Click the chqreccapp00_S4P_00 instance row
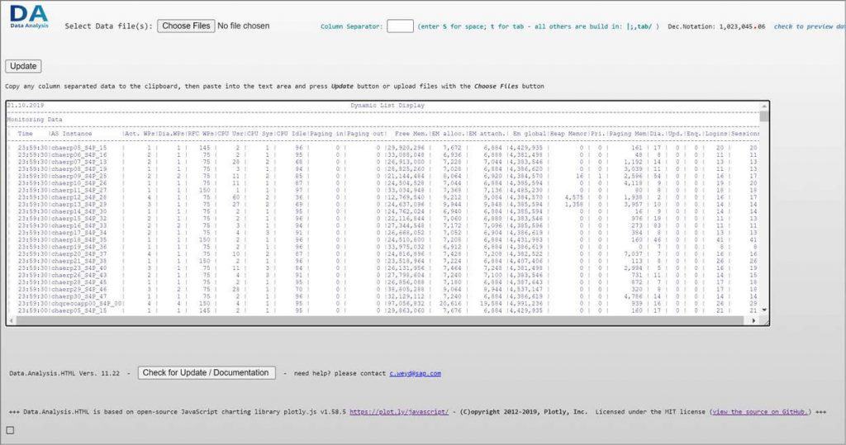 [383, 303]
